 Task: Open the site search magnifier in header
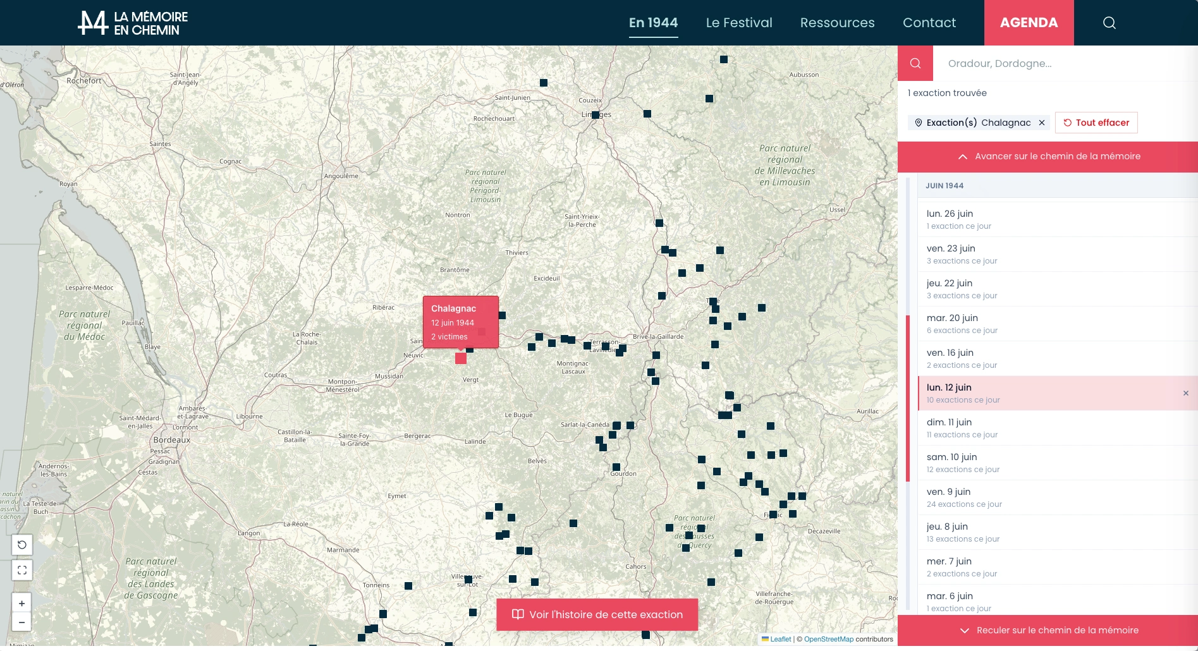click(x=1109, y=23)
